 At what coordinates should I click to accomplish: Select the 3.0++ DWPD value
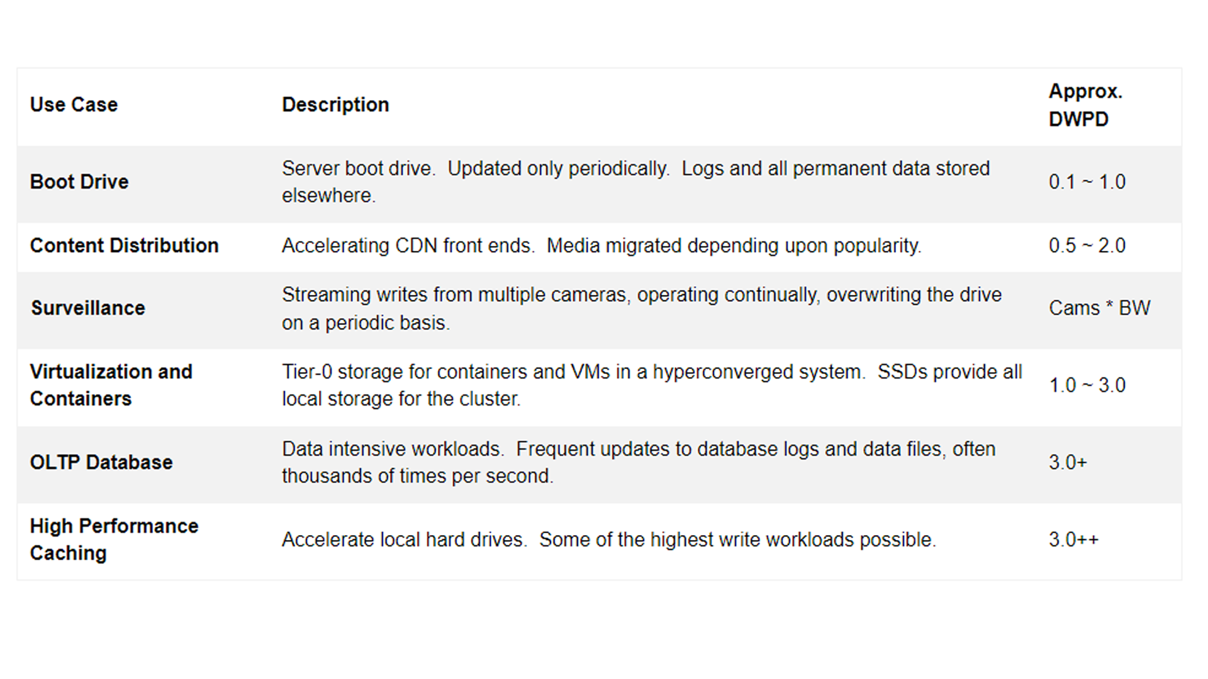click(x=1073, y=539)
